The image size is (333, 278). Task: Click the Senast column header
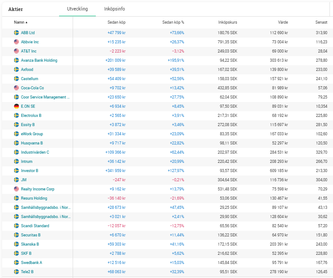(321, 22)
